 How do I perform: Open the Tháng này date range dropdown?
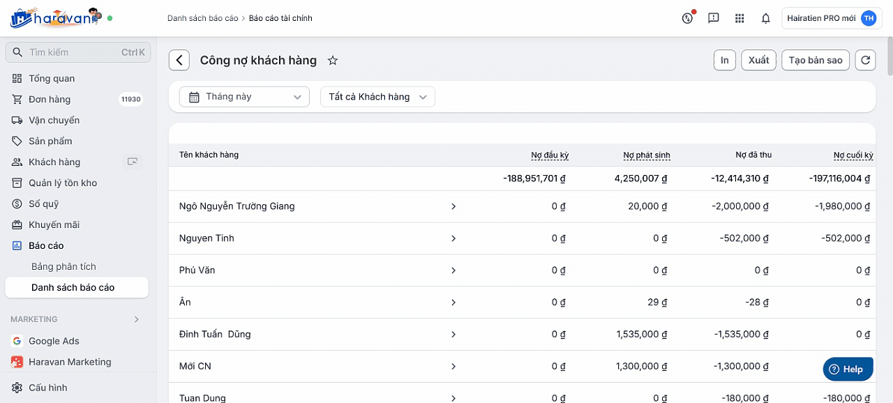(x=244, y=97)
